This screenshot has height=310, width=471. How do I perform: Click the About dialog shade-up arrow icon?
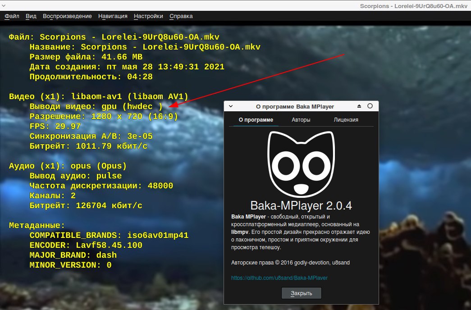(359, 106)
